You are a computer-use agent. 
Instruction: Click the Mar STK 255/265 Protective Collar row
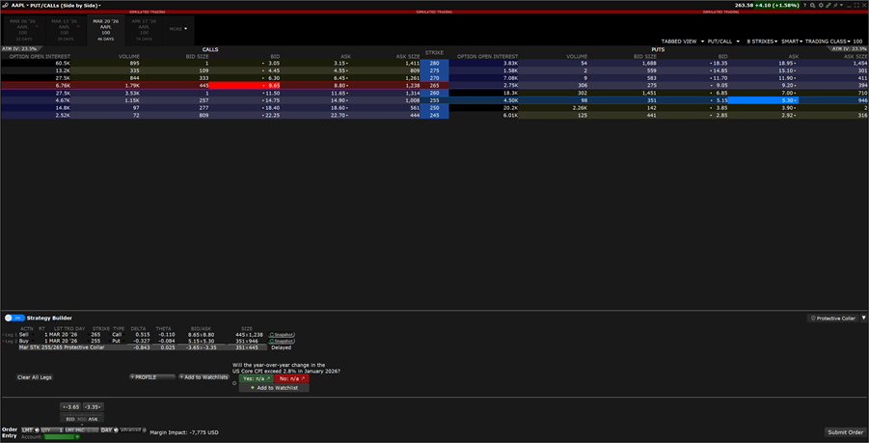(143, 347)
